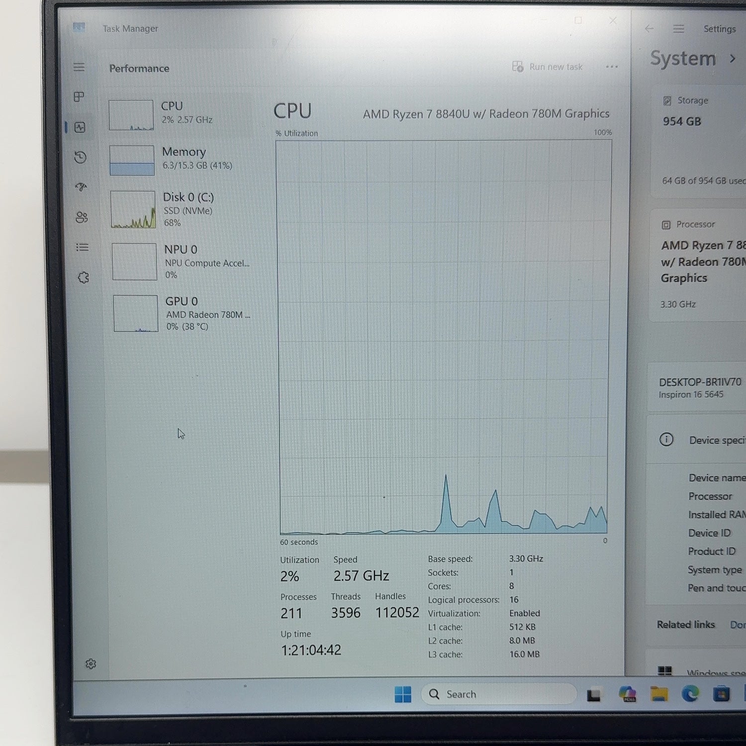This screenshot has width=746, height=746.
Task: Select the Performance page icon in sidebar
Action: 80,127
